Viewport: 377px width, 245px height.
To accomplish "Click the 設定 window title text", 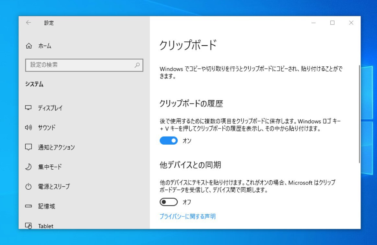I will tap(49, 23).
